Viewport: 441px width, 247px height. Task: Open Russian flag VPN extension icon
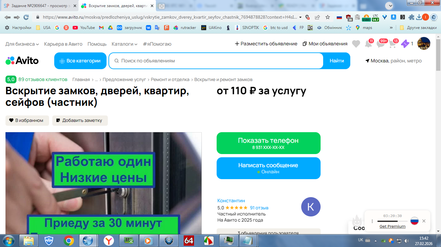(339, 17)
